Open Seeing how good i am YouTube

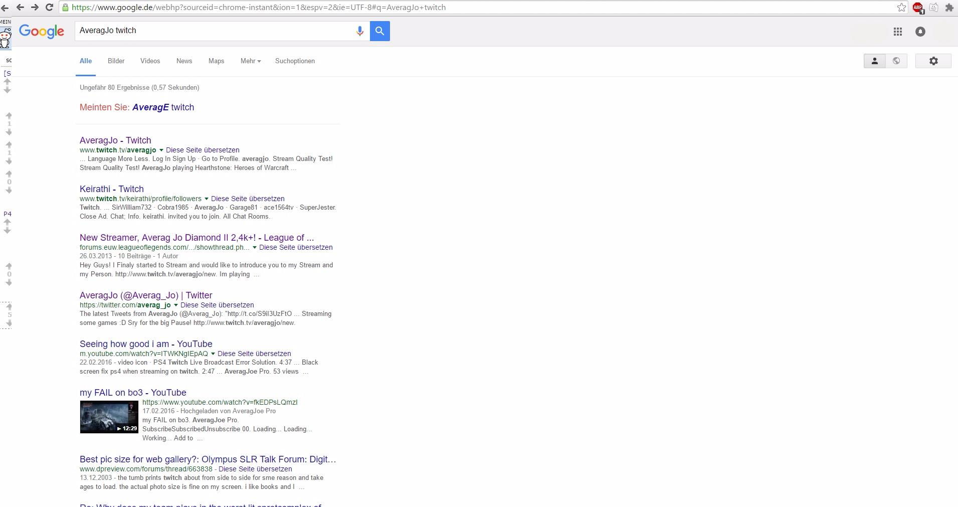pos(146,344)
